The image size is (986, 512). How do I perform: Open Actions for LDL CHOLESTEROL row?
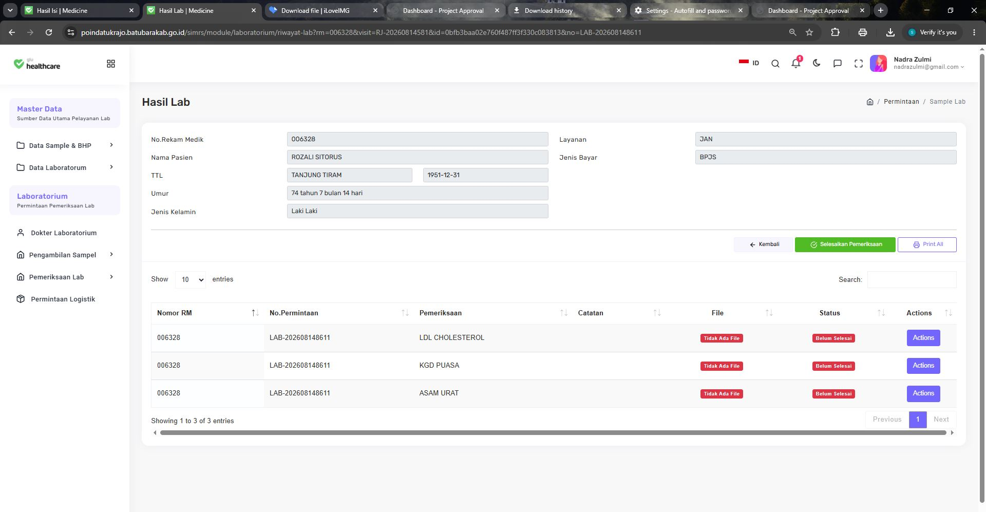923,338
